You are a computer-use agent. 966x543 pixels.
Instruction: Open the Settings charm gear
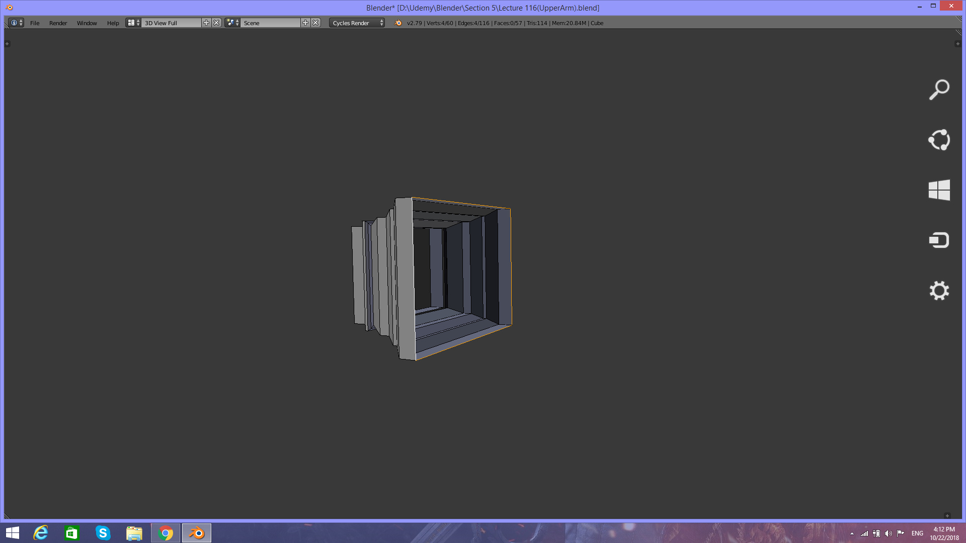[939, 291]
